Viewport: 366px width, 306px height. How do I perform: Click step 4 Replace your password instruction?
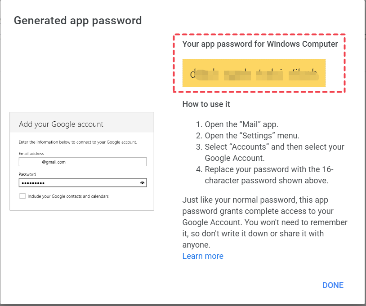pyautogui.click(x=269, y=175)
